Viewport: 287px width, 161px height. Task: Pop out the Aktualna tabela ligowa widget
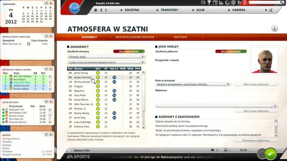46,69
